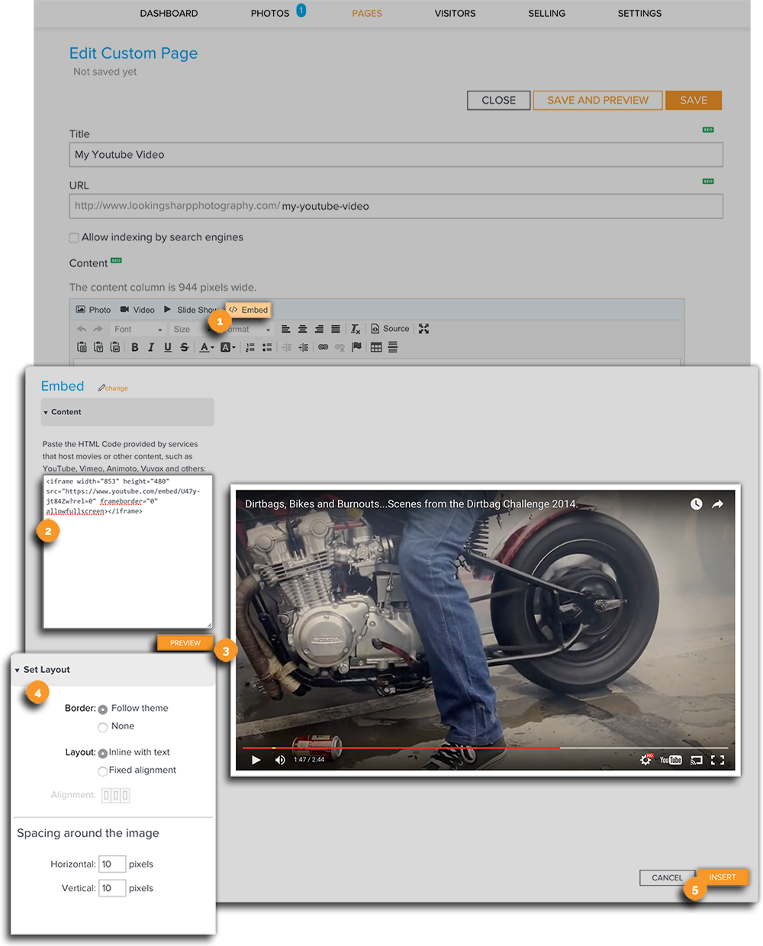Viewport: 763px width, 946px height.
Task: Click the Horizontal spacing field
Action: click(112, 864)
